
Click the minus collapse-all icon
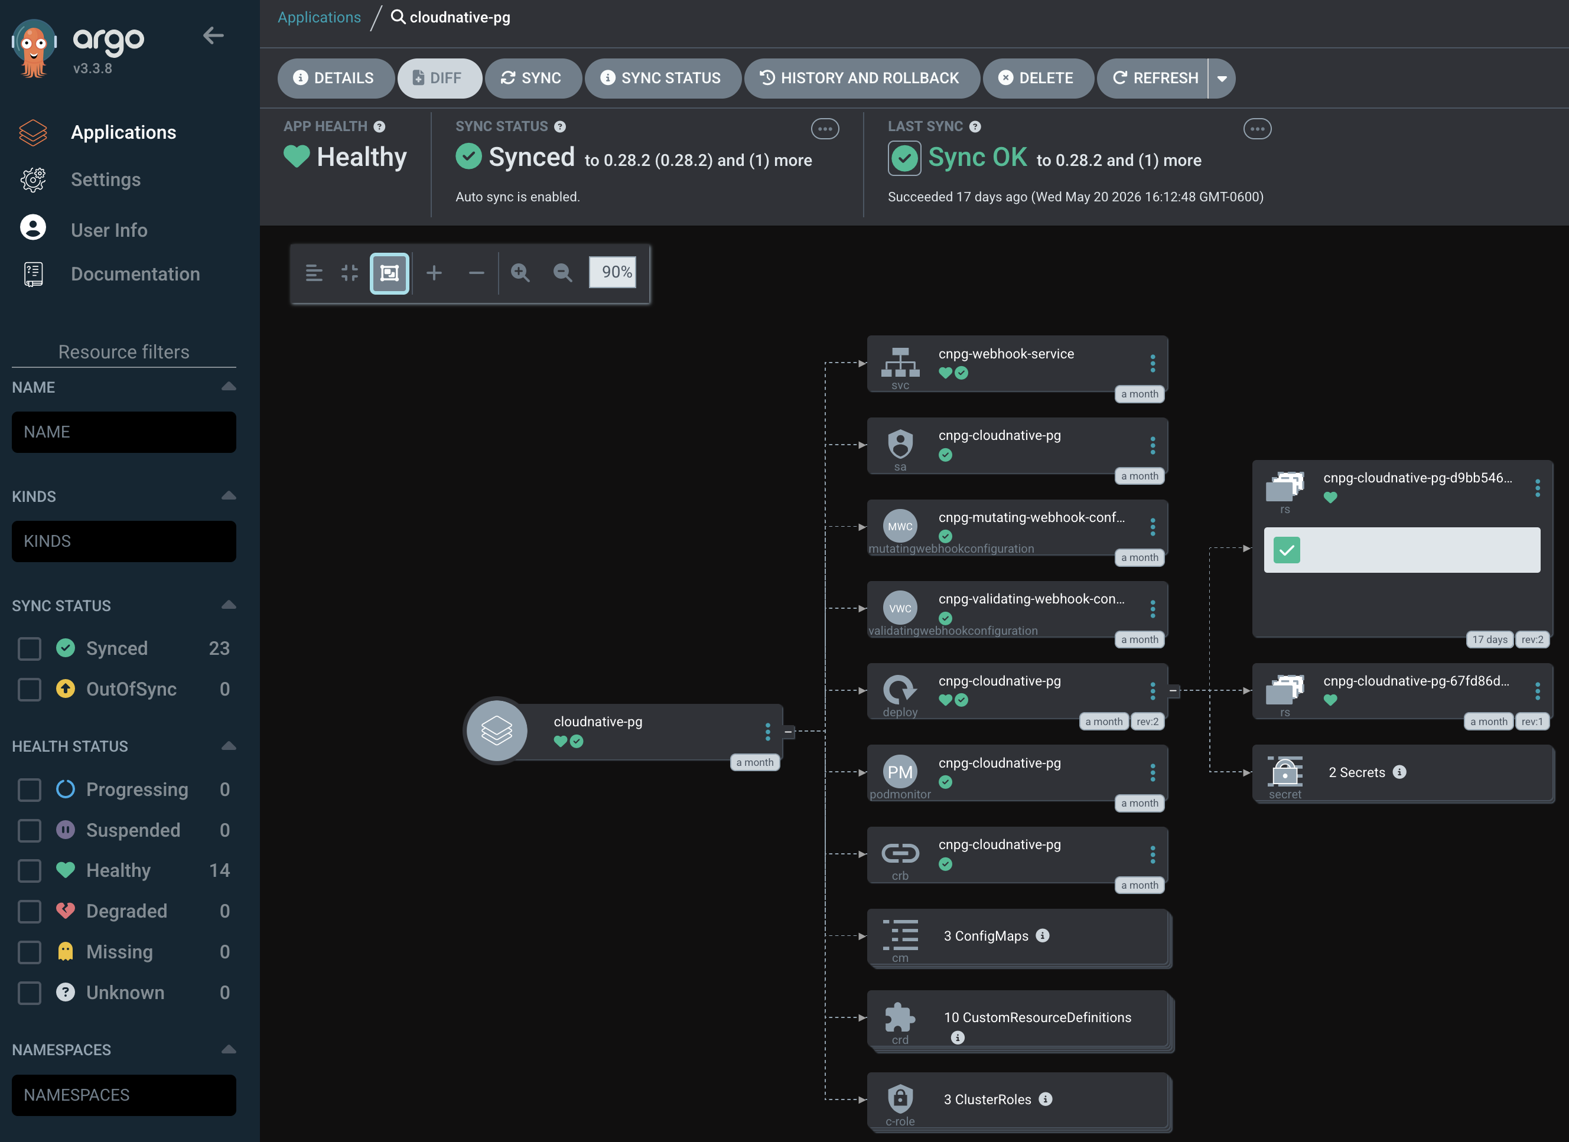coord(477,273)
